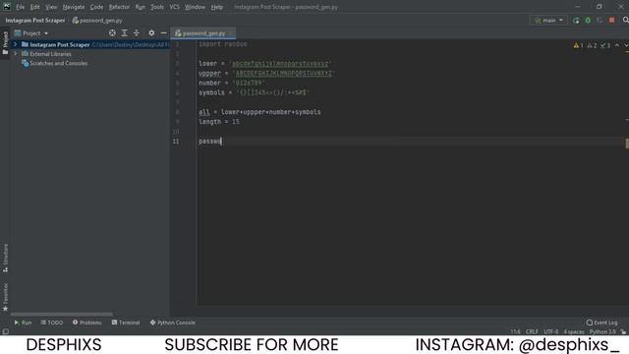Viewport: 629px width, 354px height.
Task: Open the Problems tool window
Action: point(87,323)
